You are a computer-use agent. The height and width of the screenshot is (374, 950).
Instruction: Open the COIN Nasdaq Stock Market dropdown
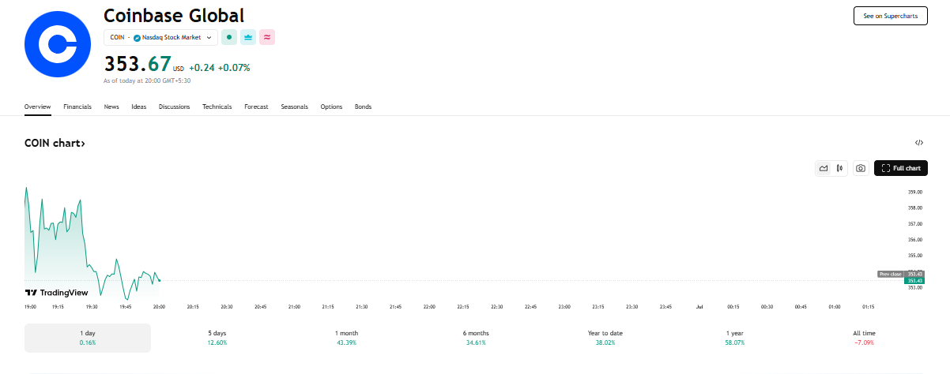[x=160, y=37]
